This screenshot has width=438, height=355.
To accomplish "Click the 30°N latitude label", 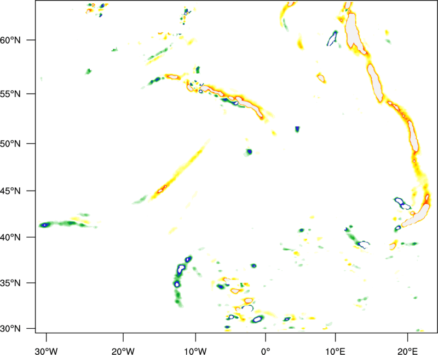I will tap(10, 329).
